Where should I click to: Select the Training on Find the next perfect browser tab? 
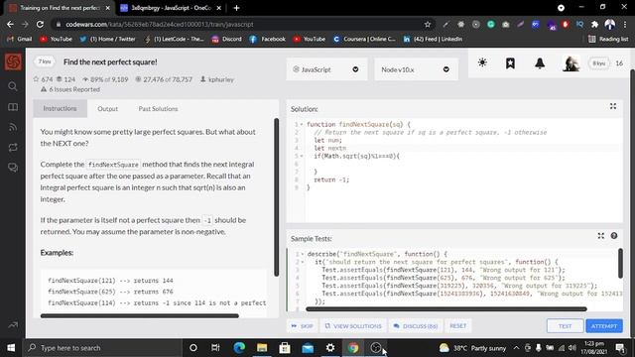coord(60,8)
